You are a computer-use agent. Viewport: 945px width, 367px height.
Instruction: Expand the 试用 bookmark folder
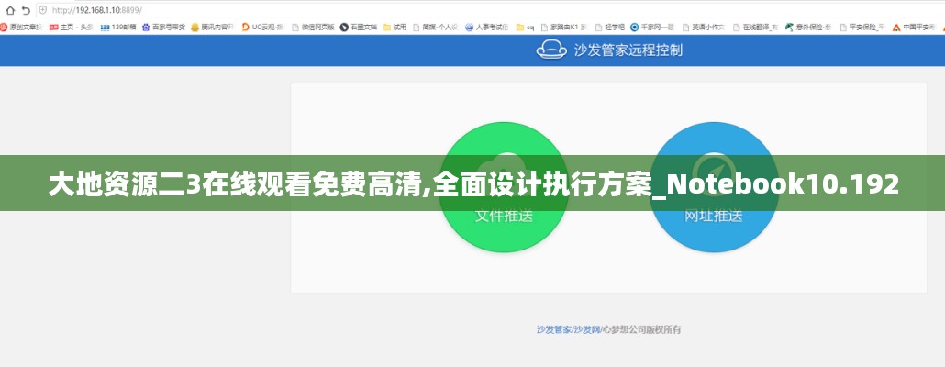[x=395, y=28]
